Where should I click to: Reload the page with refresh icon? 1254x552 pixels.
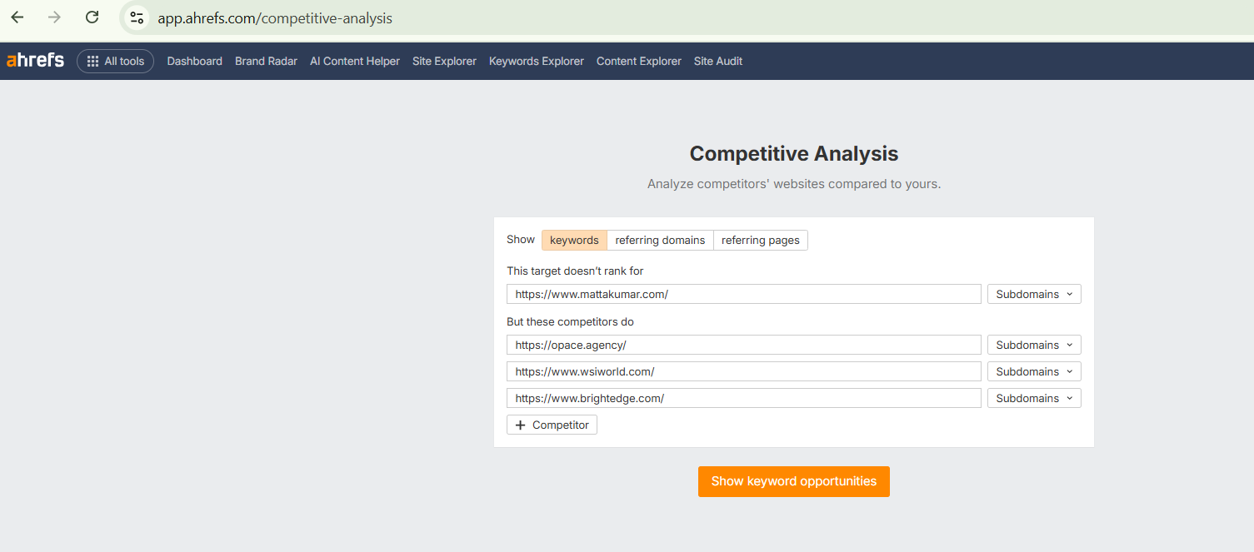[x=92, y=17]
